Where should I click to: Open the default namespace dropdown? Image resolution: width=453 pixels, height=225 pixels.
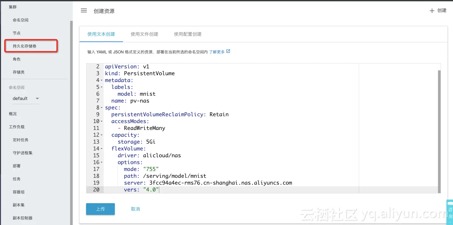click(x=26, y=98)
